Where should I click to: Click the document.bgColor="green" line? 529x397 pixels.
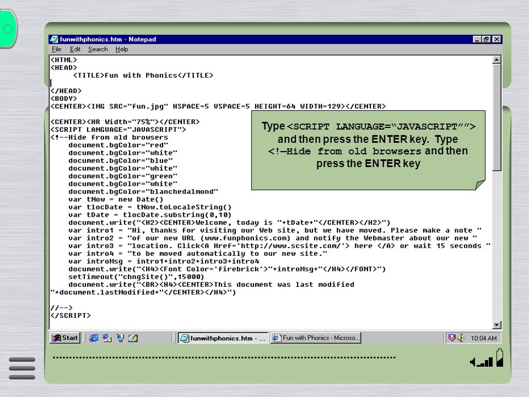123,176
